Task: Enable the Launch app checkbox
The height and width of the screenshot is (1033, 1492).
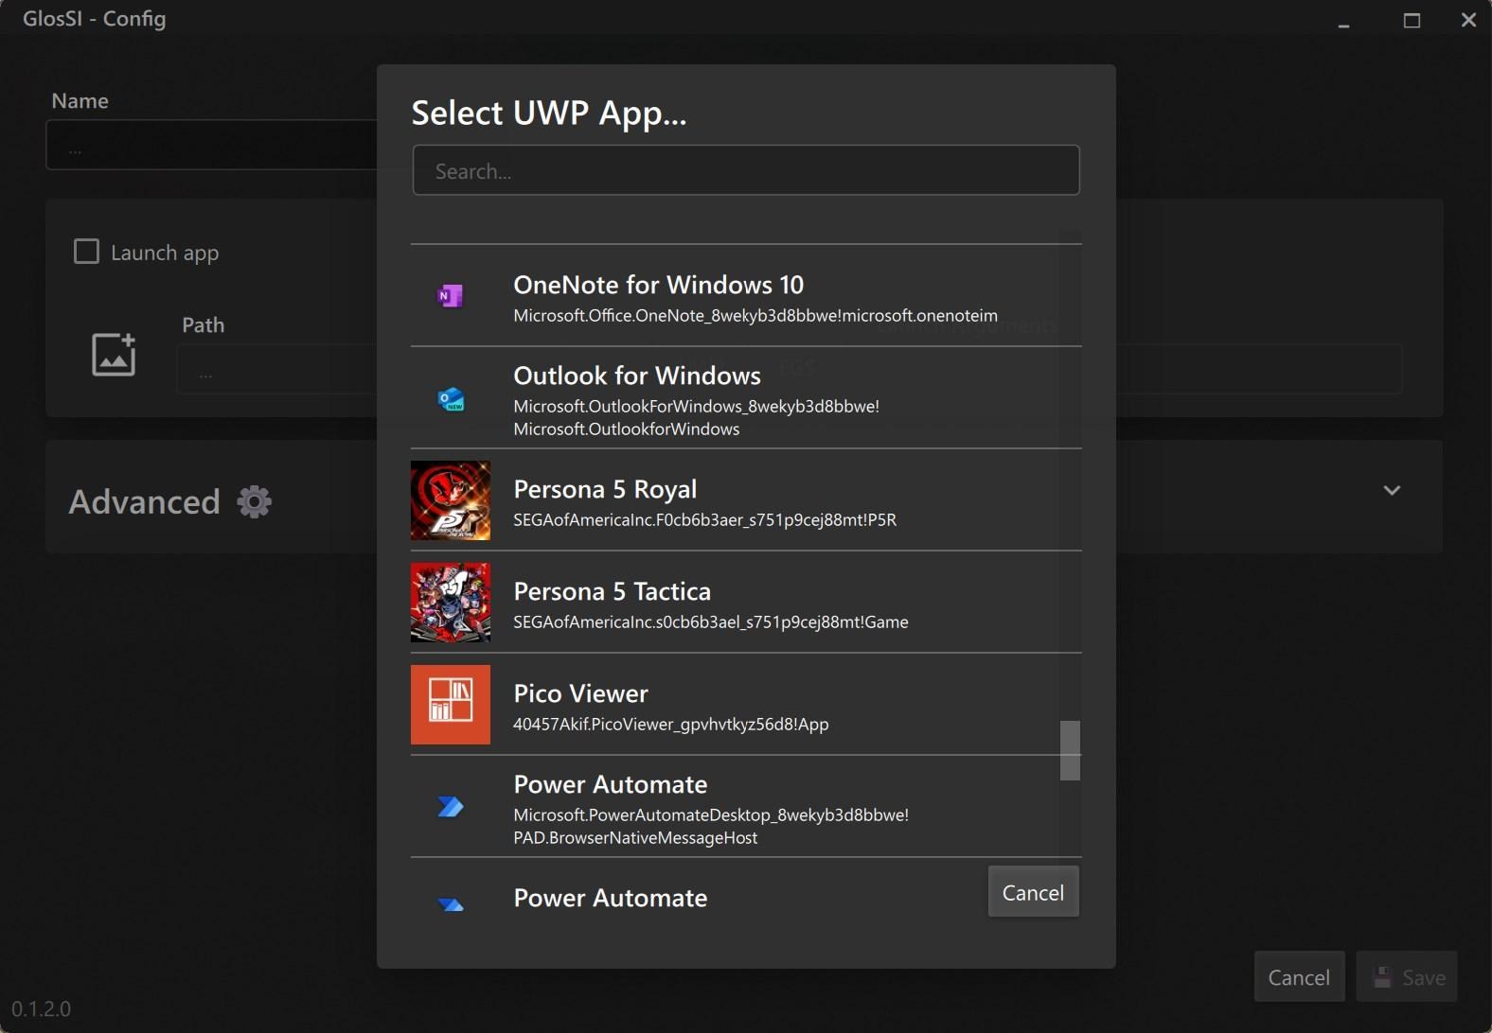Action: [x=86, y=252]
